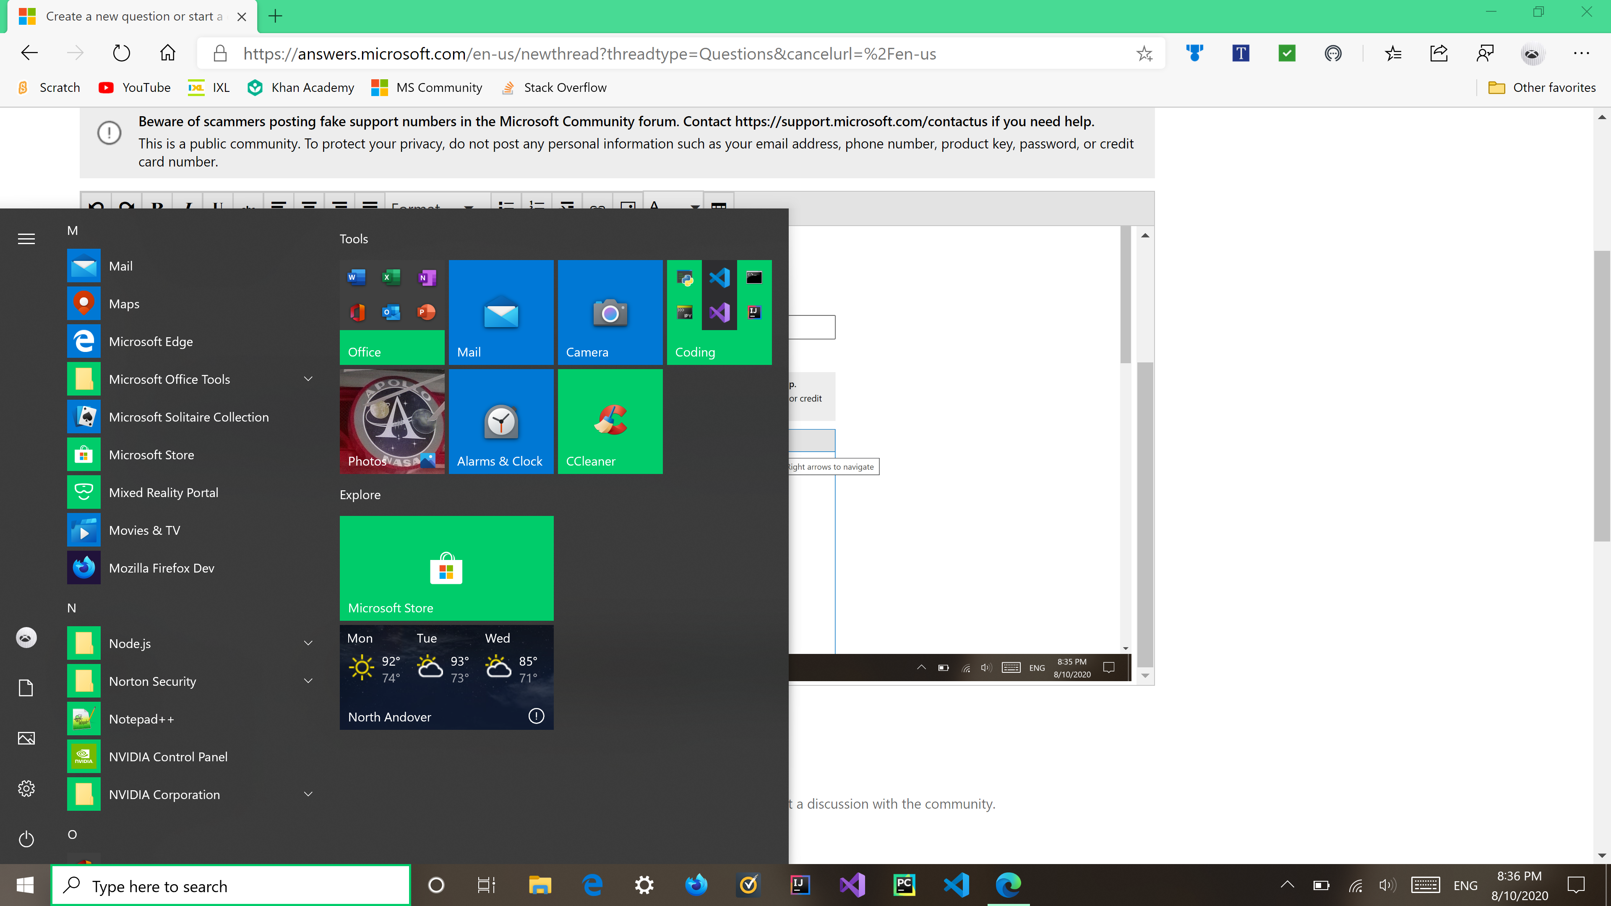Open Pictures from the Start sidebar
This screenshot has height=906, width=1611.
26,738
